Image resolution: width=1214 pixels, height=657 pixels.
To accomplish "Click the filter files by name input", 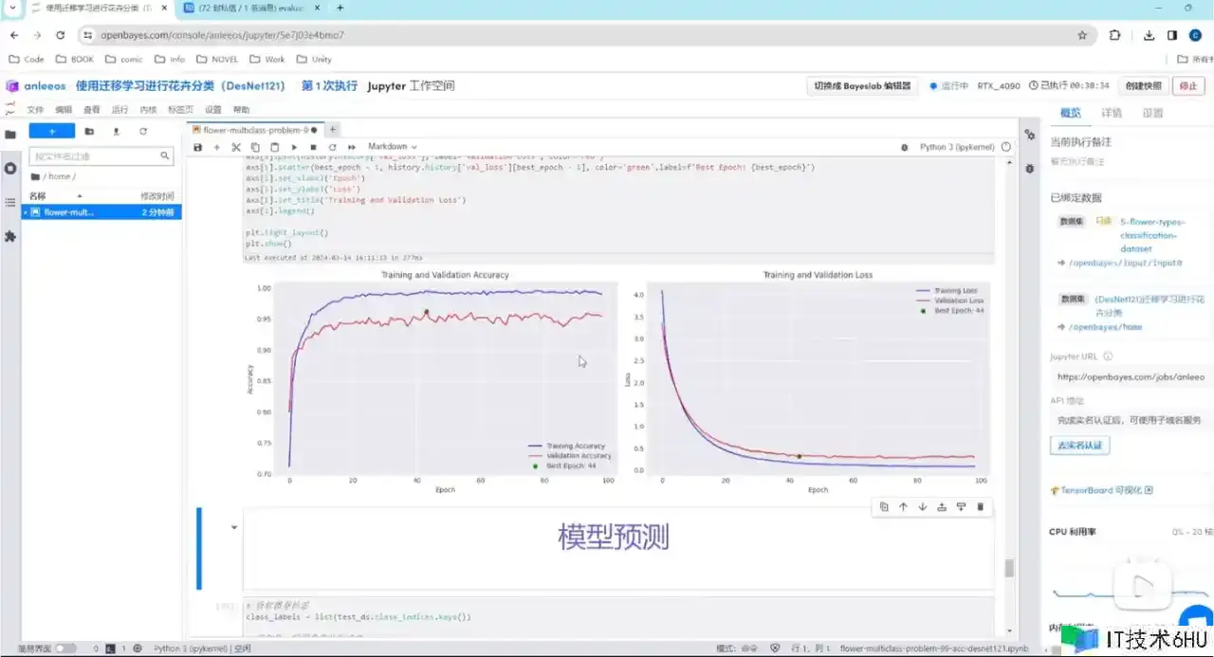I will coord(101,155).
